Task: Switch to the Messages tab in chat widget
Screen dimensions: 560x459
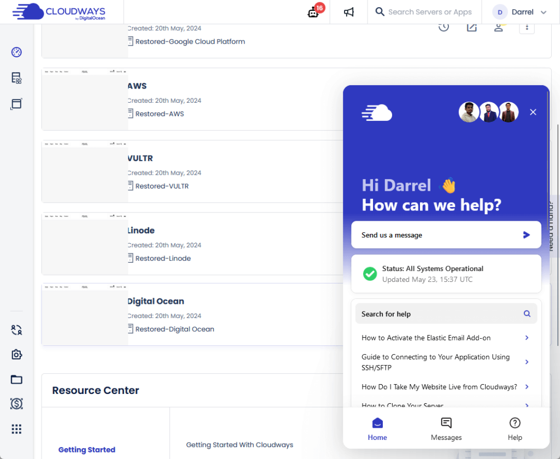Action: tap(446, 429)
